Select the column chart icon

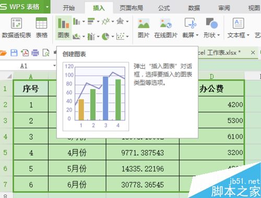click(x=76, y=21)
